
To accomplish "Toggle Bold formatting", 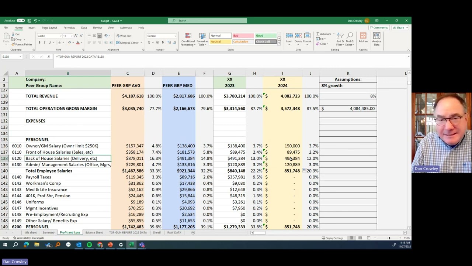I will coord(39,43).
